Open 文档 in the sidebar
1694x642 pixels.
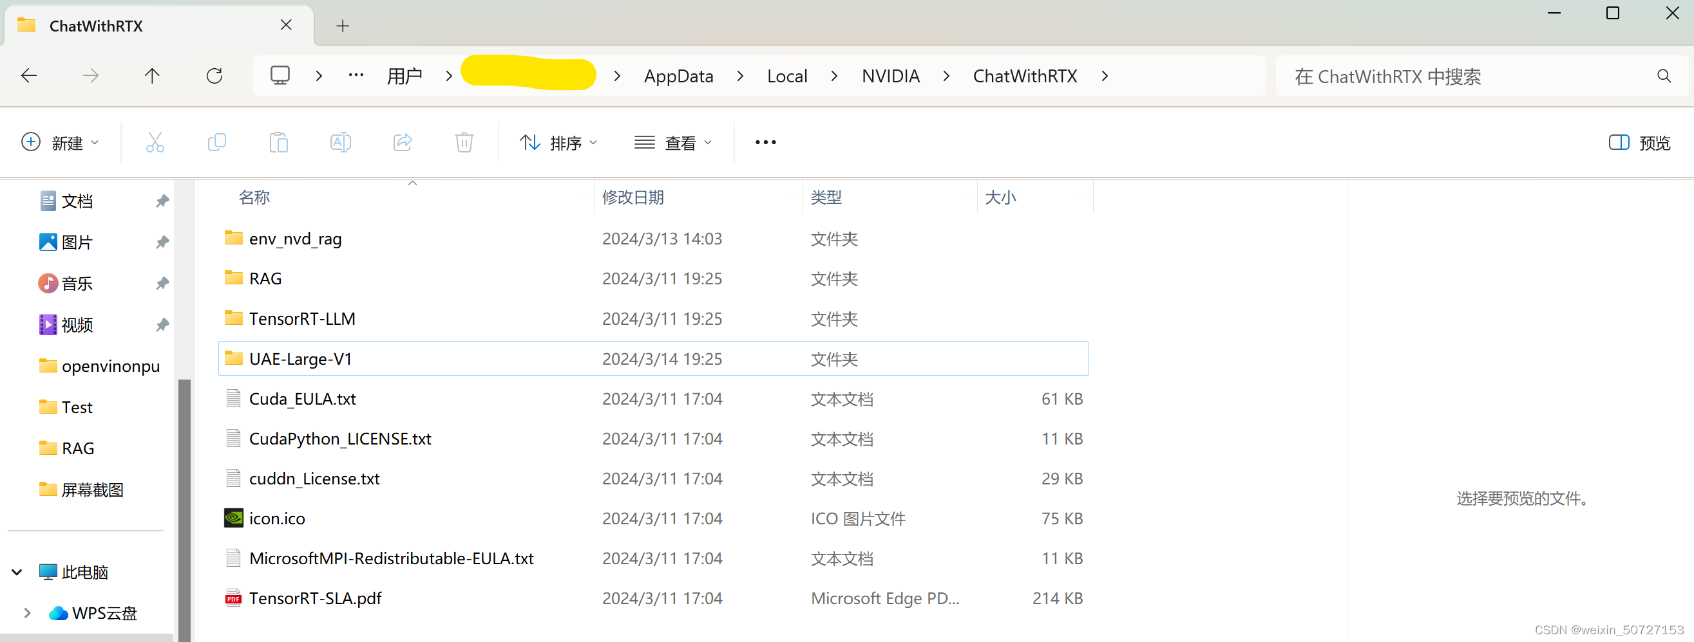tap(77, 201)
